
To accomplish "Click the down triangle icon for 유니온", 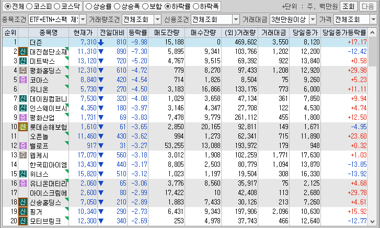I will 101,89.
